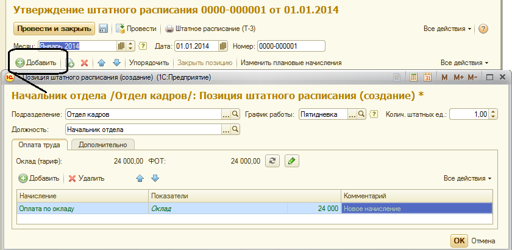Screen dimensions: 512x250
Task: Click 'Начисление' column header
Action: (83, 196)
